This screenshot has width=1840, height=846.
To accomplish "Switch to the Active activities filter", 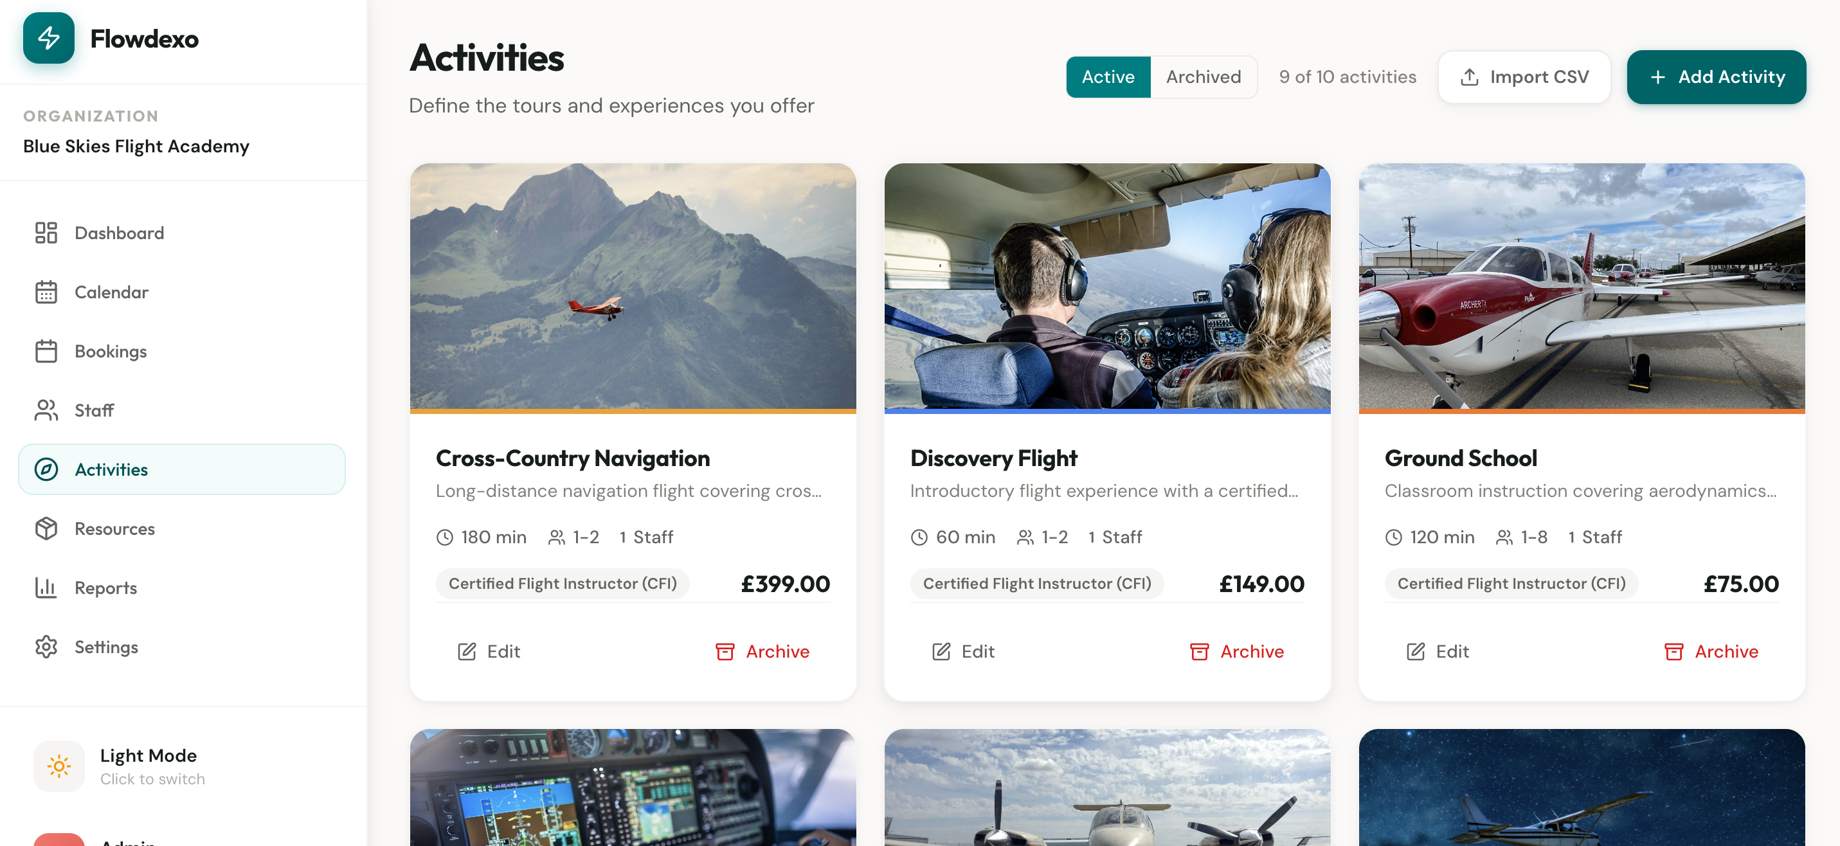I will point(1107,77).
